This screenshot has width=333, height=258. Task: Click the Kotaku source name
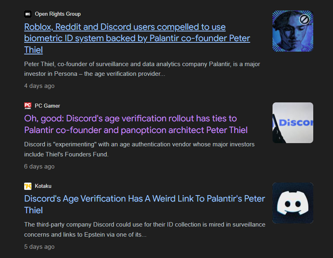click(x=43, y=186)
